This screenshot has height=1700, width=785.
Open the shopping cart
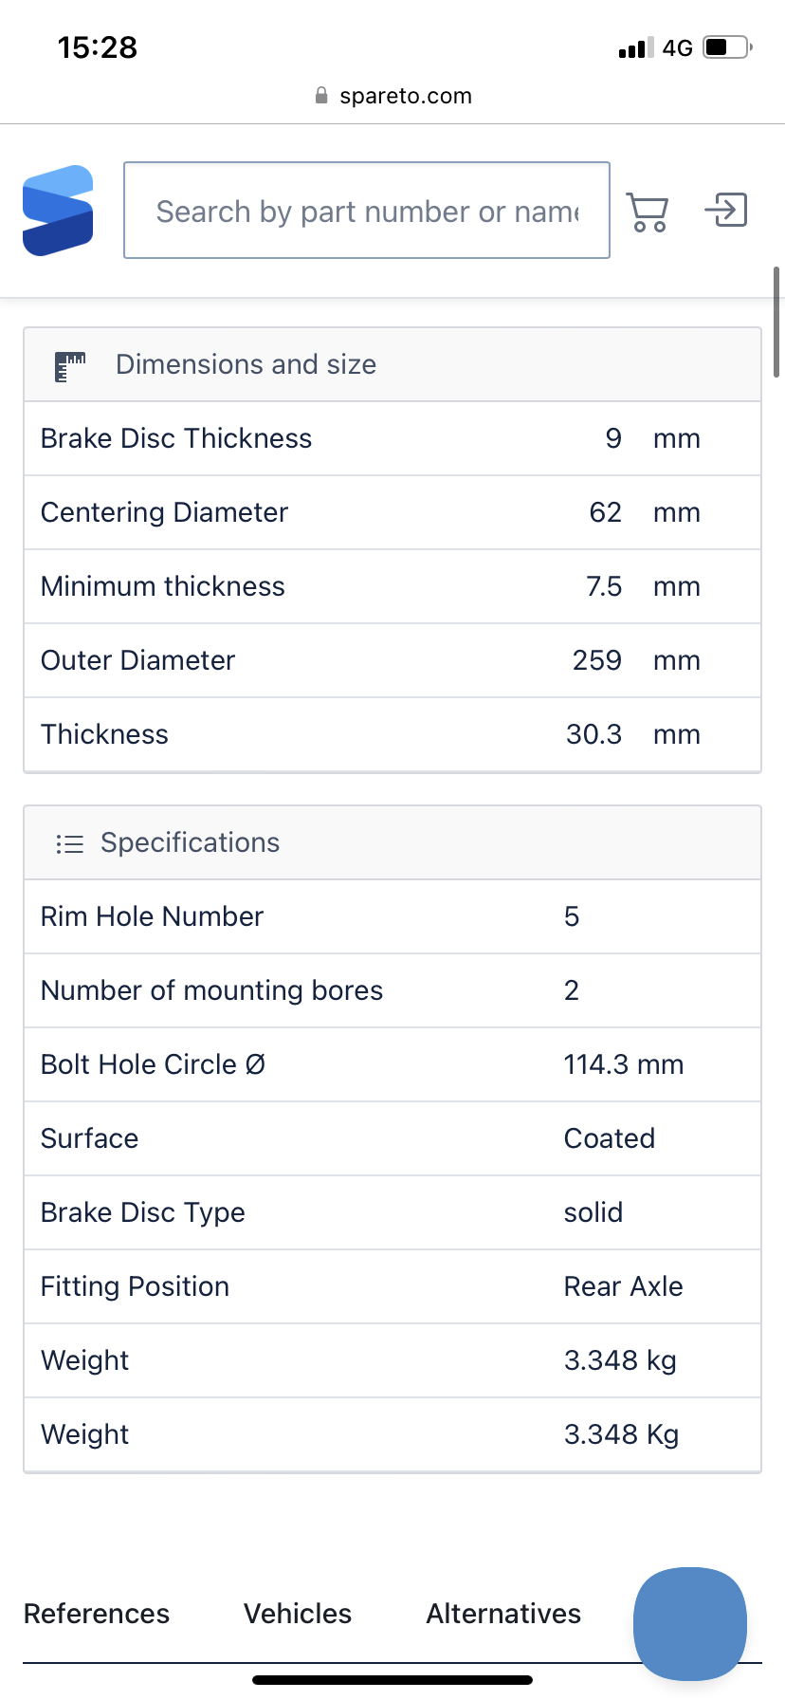(x=648, y=212)
